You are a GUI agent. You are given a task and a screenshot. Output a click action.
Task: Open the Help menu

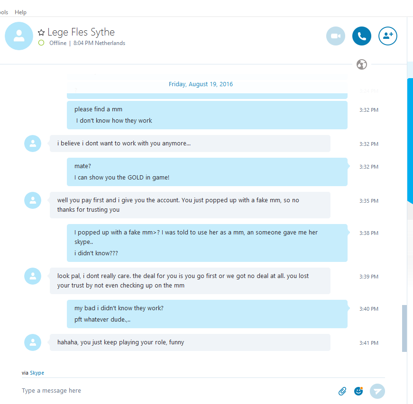click(20, 12)
